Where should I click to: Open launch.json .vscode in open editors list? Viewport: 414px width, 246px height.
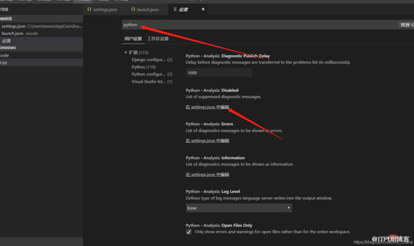point(42,33)
